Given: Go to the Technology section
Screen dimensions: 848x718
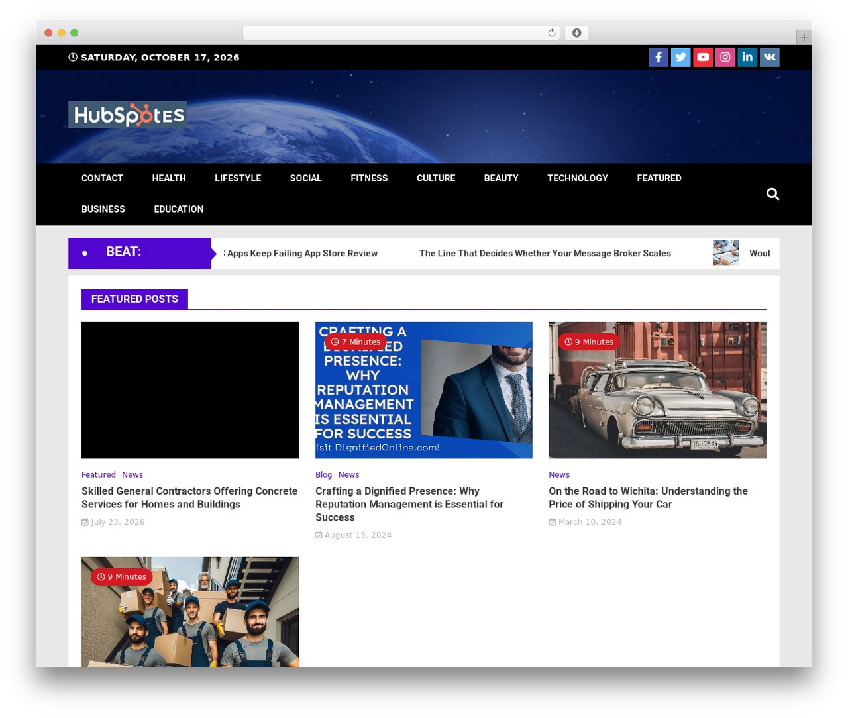Looking at the screenshot, I should pyautogui.click(x=578, y=178).
